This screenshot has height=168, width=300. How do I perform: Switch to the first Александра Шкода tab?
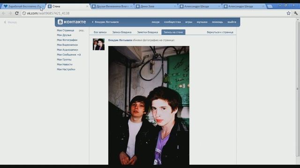[200, 6]
